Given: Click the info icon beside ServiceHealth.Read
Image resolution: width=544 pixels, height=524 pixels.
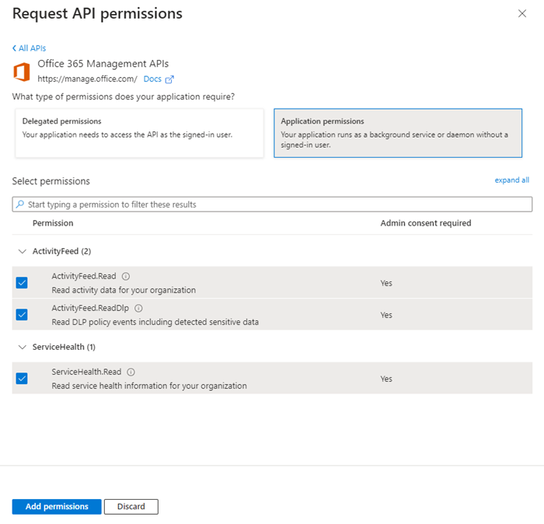Looking at the screenshot, I should pyautogui.click(x=131, y=372).
